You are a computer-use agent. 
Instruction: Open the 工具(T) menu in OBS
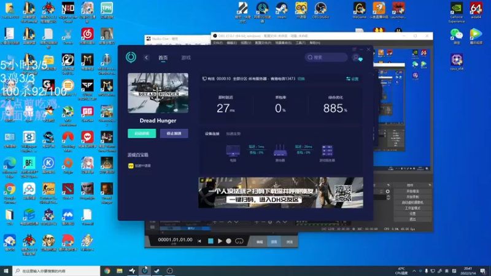click(x=301, y=43)
